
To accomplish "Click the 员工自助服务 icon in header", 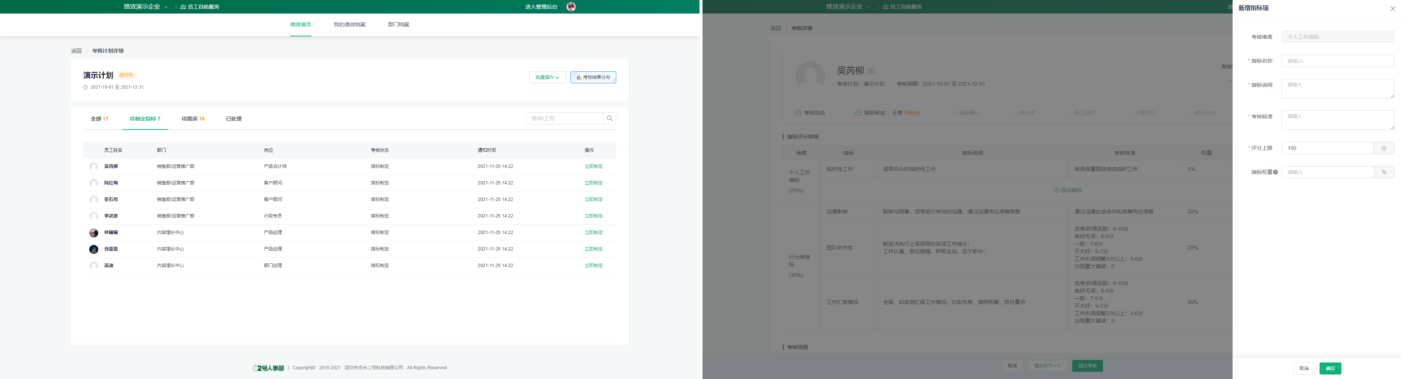I will pyautogui.click(x=183, y=7).
